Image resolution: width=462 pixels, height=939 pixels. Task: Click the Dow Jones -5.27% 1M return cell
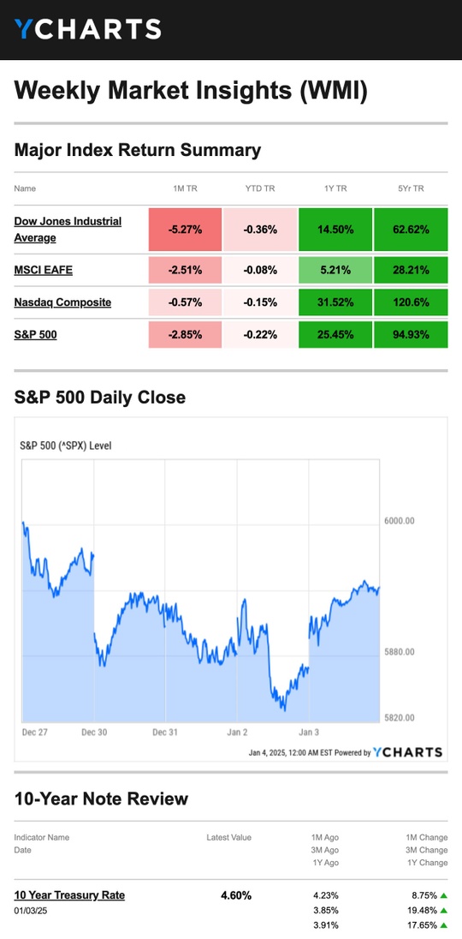point(186,230)
